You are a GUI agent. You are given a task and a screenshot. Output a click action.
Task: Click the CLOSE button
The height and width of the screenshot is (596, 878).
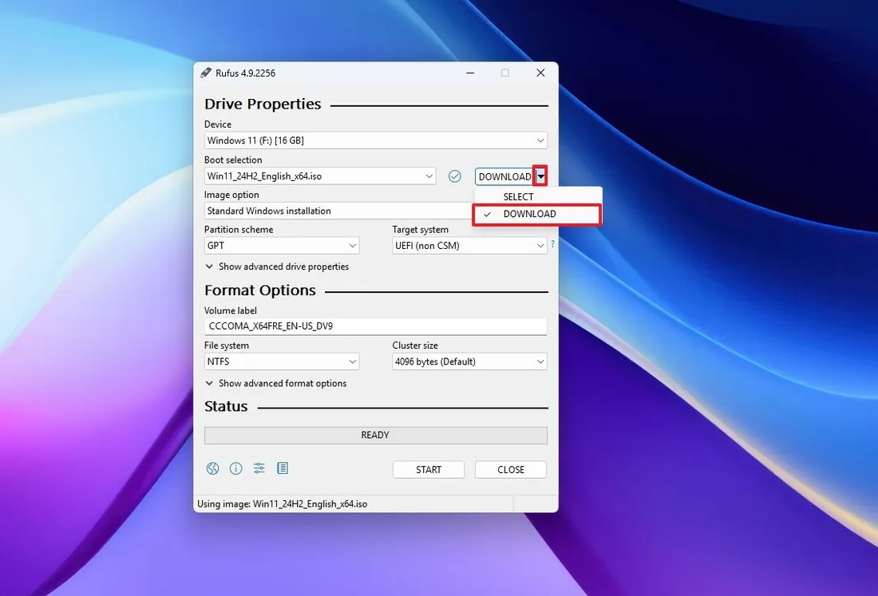coord(511,469)
